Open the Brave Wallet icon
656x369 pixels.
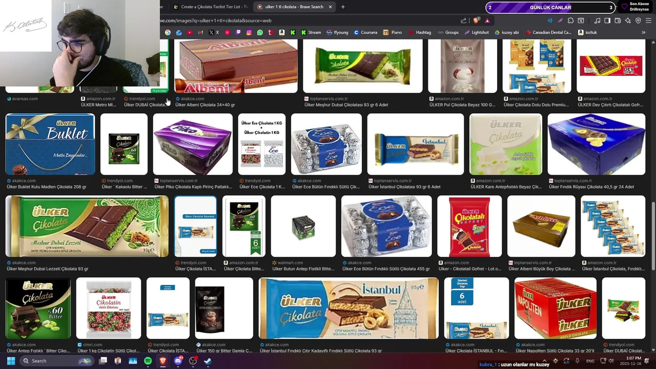coord(618,20)
